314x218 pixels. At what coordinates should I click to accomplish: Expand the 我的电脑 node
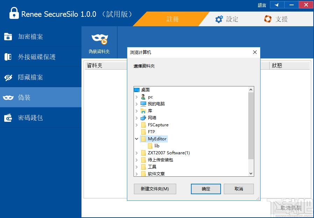(137, 104)
